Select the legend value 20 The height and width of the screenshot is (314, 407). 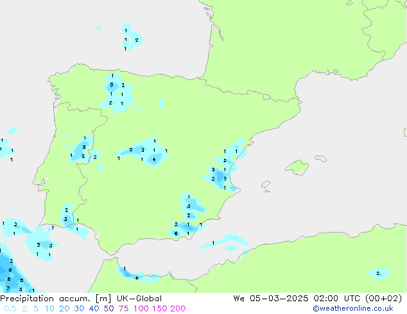pos(64,309)
